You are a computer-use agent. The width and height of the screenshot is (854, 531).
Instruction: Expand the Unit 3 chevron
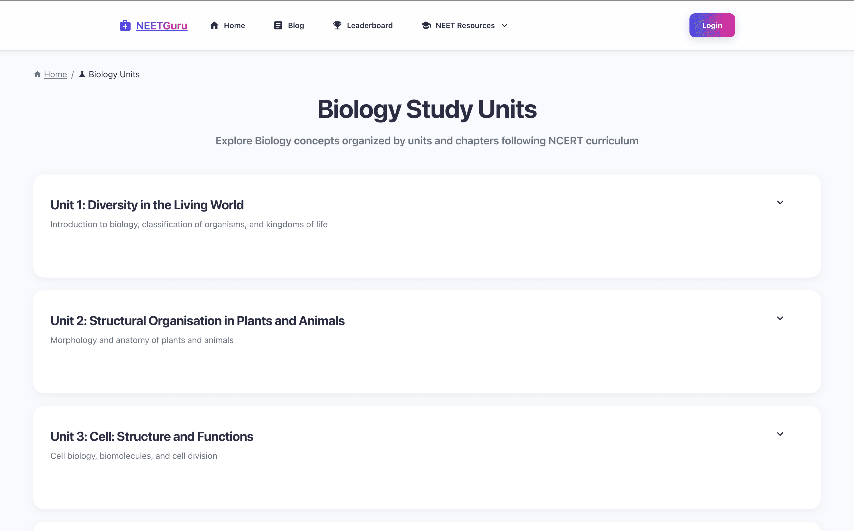[x=780, y=434]
